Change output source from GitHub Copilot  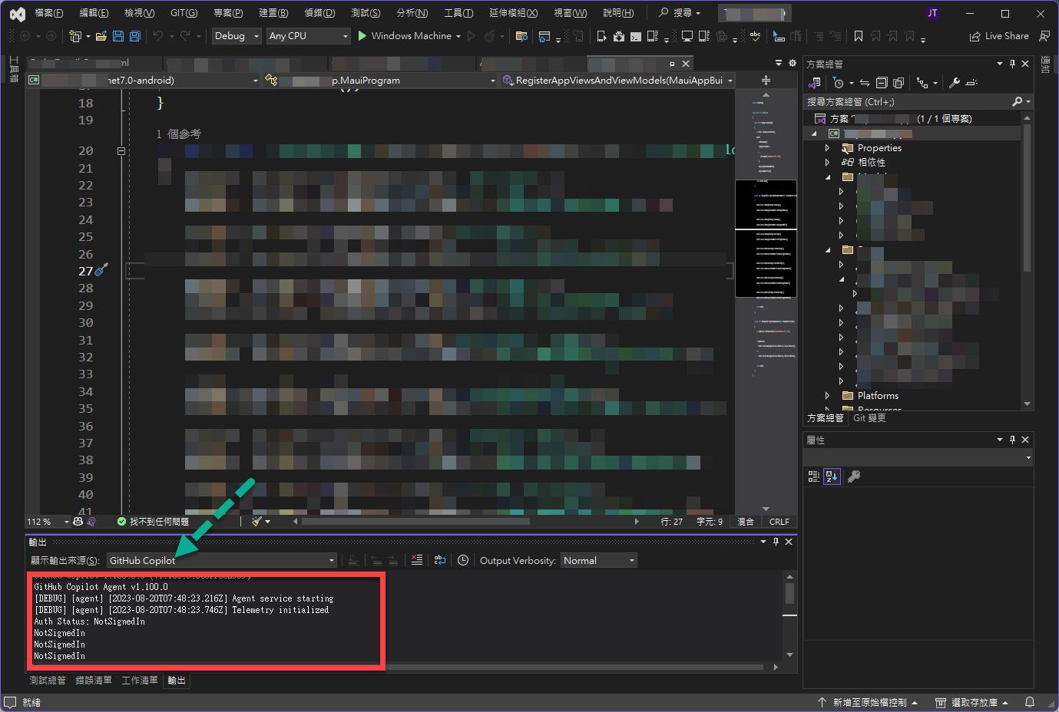(330, 560)
